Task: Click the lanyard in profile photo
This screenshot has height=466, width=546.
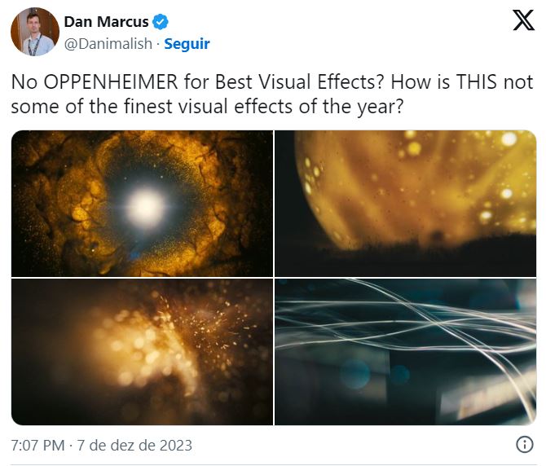Action: coord(34,44)
